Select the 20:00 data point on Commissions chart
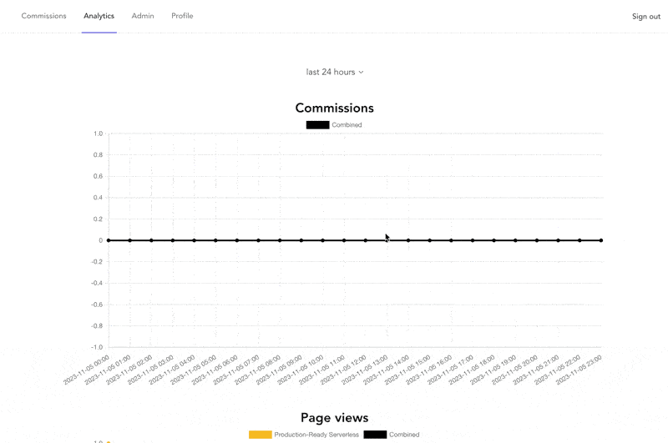The width and height of the screenshot is (668, 443). tap(537, 240)
